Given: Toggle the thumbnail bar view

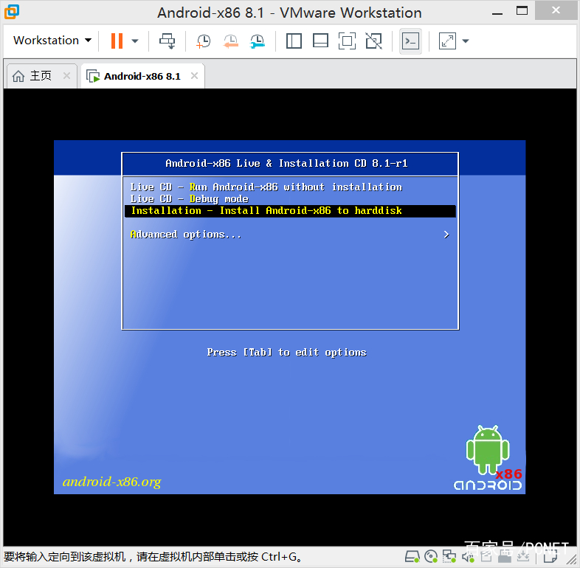Looking at the screenshot, I should (x=320, y=41).
